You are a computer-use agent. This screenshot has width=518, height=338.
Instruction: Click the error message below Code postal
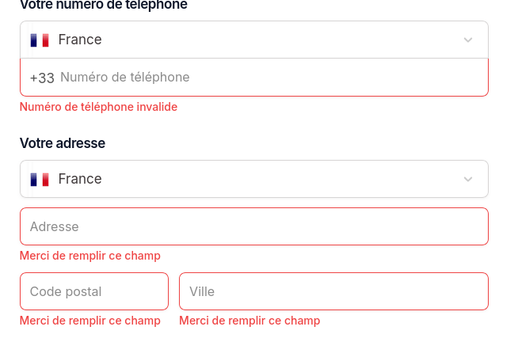[90, 321]
